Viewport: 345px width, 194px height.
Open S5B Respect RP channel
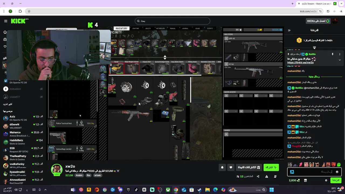click(x=23, y=150)
